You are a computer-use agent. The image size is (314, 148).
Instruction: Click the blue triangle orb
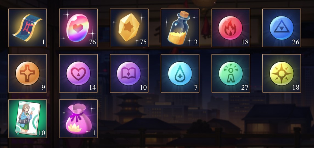click(282, 28)
